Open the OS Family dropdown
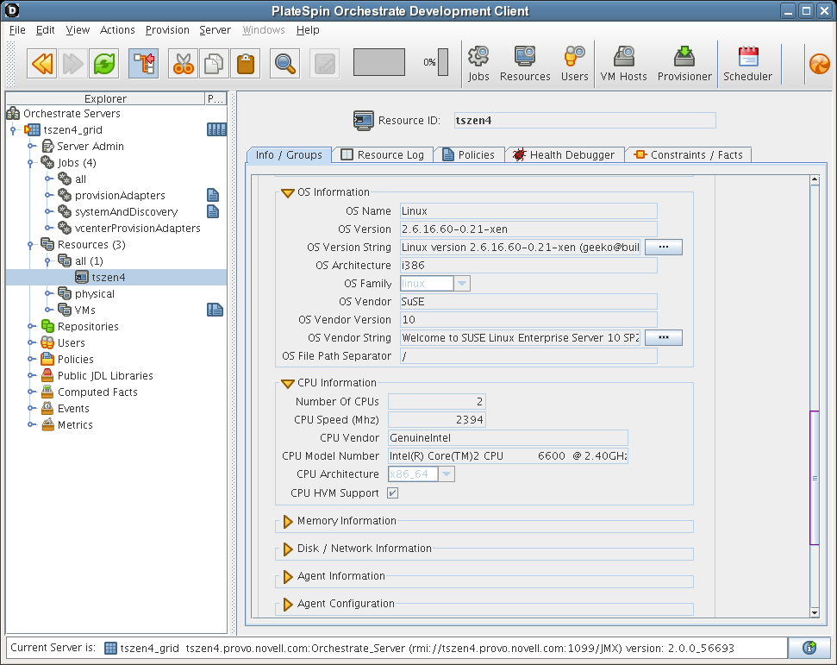Screen dimensions: 837x665 [462, 284]
